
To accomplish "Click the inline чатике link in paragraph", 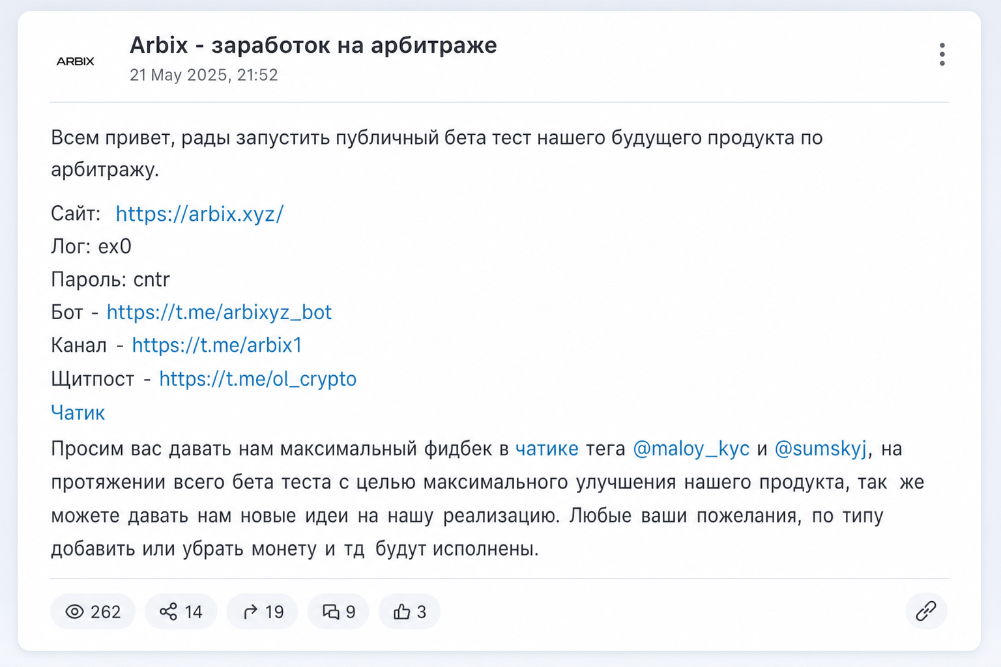I will click(547, 449).
